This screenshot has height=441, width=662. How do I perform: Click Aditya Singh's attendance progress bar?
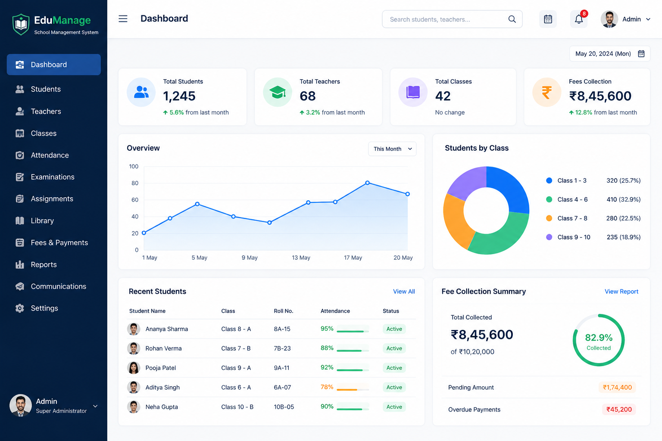353,389
